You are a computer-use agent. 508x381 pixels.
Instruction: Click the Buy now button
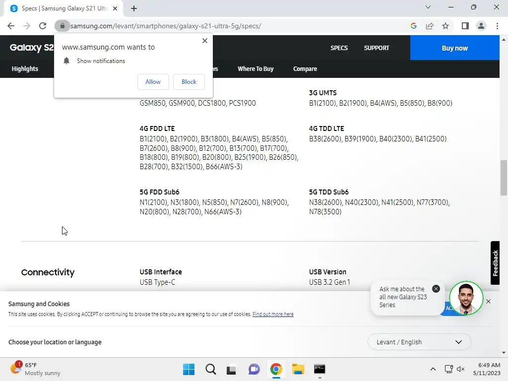454,48
